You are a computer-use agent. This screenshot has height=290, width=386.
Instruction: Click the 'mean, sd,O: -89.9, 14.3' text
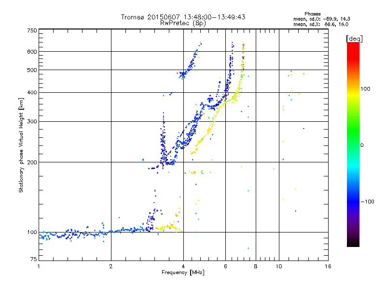point(321,19)
